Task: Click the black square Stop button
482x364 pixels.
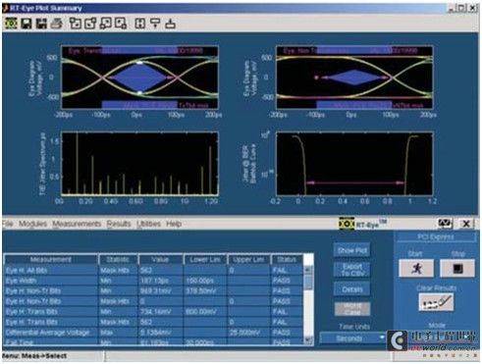Action: 457,268
